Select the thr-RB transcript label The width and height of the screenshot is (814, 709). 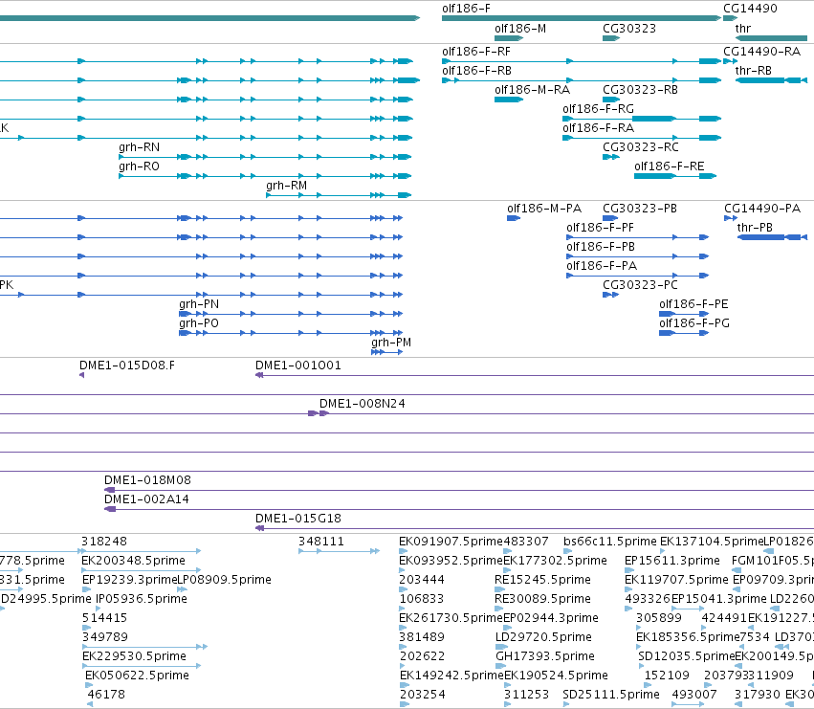pos(754,71)
